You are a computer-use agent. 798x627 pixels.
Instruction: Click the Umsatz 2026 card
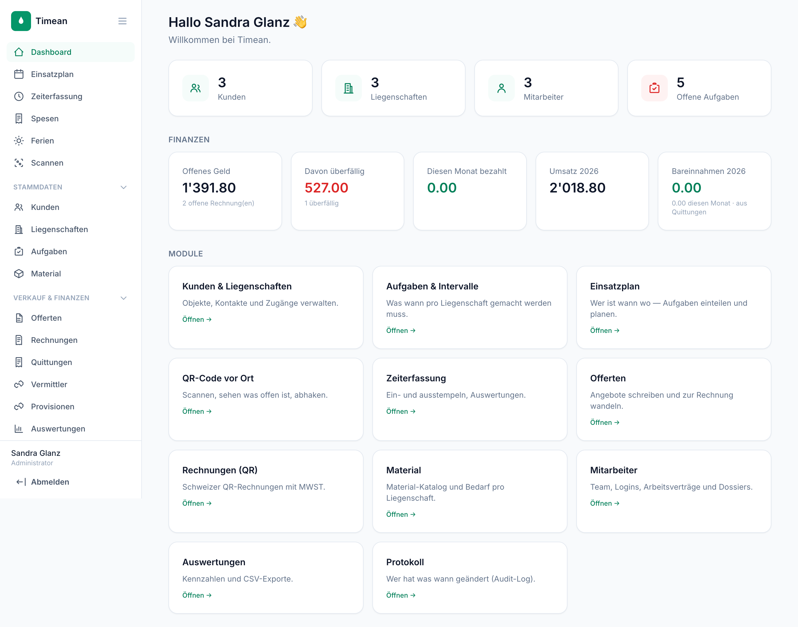tap(592, 191)
